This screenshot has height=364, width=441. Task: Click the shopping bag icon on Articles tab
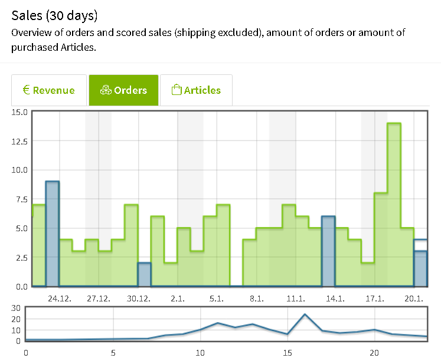click(176, 90)
